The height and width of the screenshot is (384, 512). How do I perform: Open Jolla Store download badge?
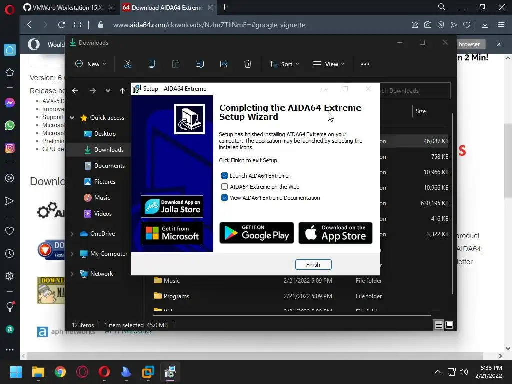172,206
